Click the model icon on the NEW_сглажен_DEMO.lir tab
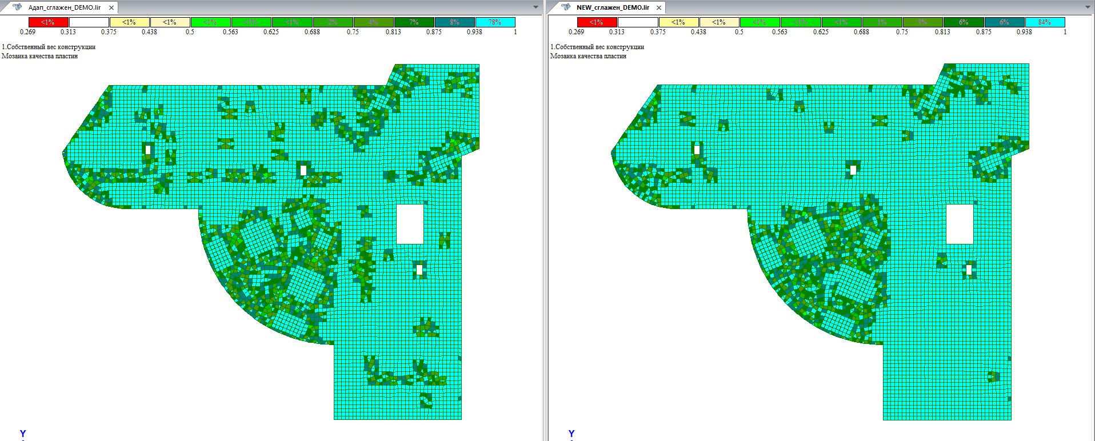Viewport: 1095px width, 441px height. 566,7
